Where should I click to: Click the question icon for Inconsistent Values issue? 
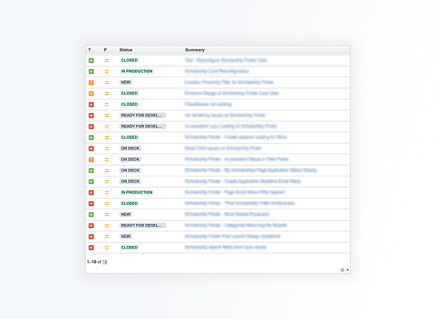click(91, 159)
